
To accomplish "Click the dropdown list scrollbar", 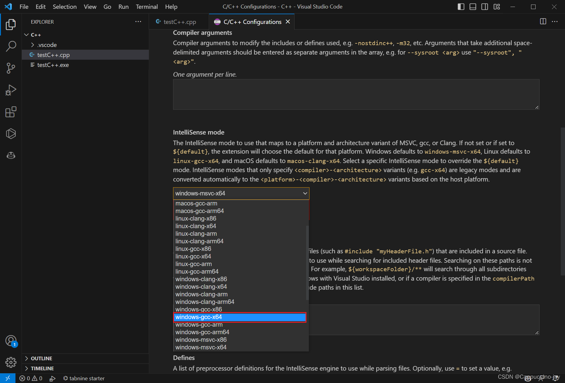I will (307, 263).
